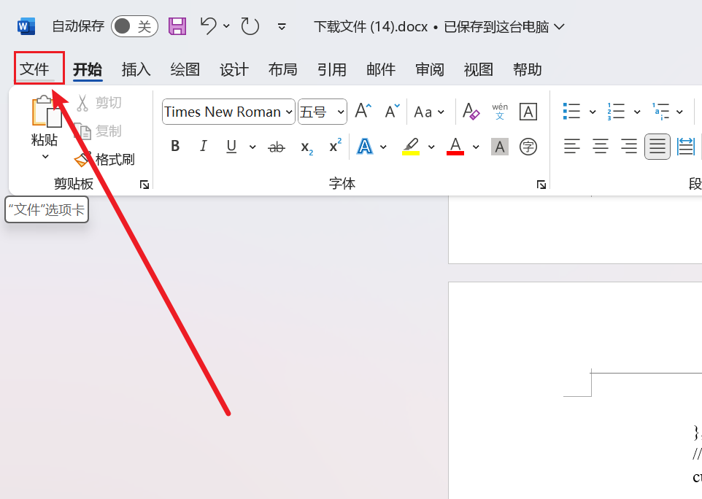Open the 视图 tab
This screenshot has width=702, height=499.
click(x=479, y=69)
